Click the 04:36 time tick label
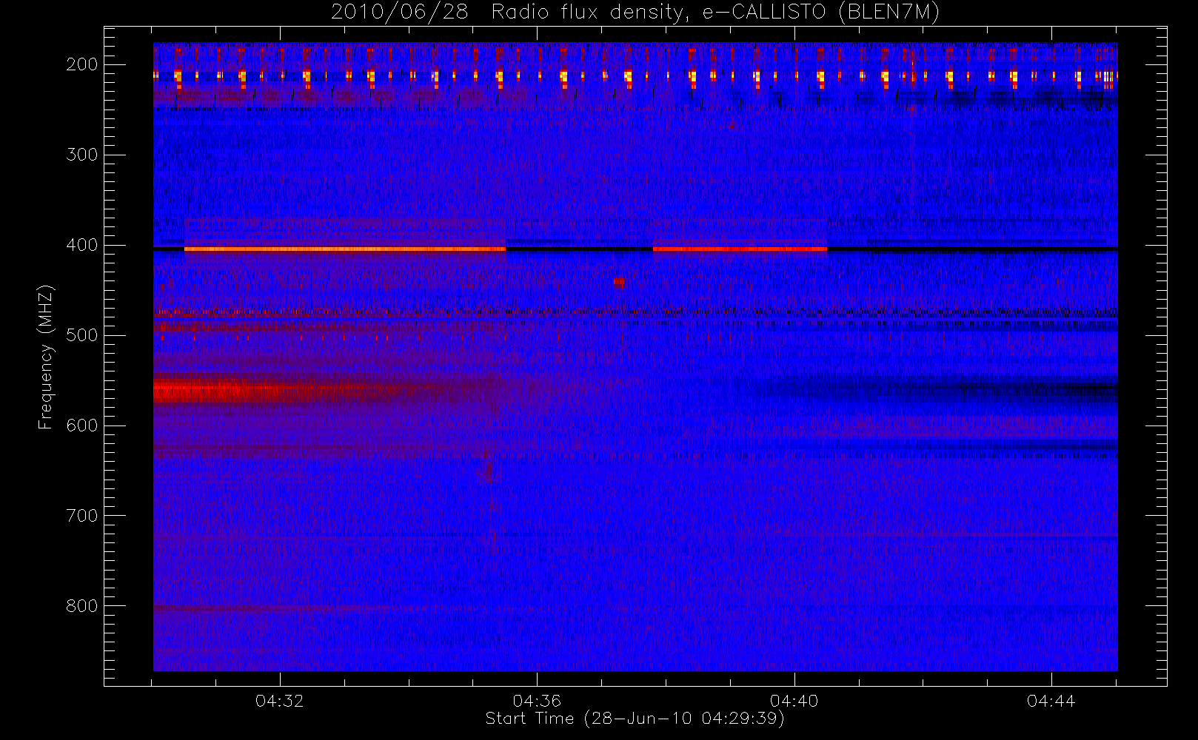The image size is (1198, 740). 537,701
